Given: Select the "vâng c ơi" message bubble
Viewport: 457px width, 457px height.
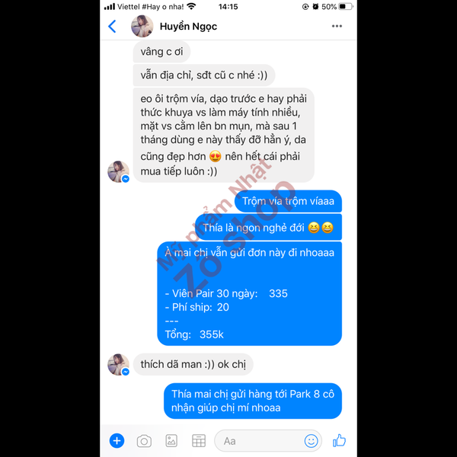Looking at the screenshot, I should click(161, 52).
